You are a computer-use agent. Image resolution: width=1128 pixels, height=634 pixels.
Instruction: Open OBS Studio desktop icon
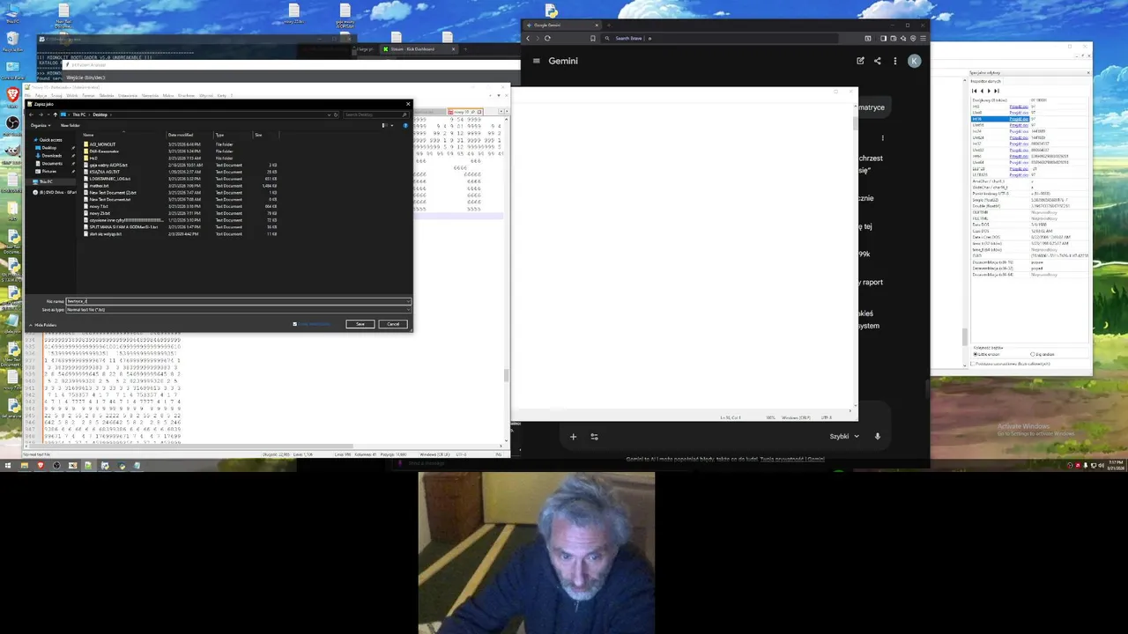point(12,122)
